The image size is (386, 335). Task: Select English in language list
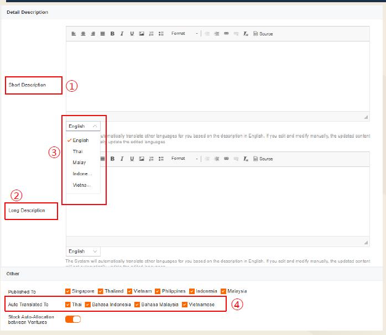[83, 140]
